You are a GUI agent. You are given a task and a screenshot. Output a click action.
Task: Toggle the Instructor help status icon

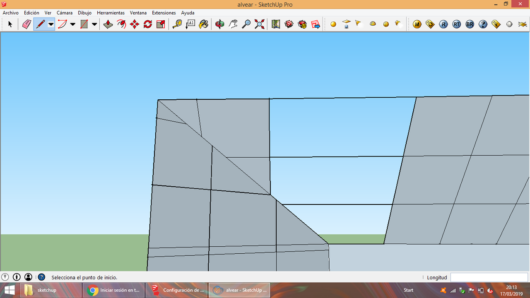click(41, 277)
